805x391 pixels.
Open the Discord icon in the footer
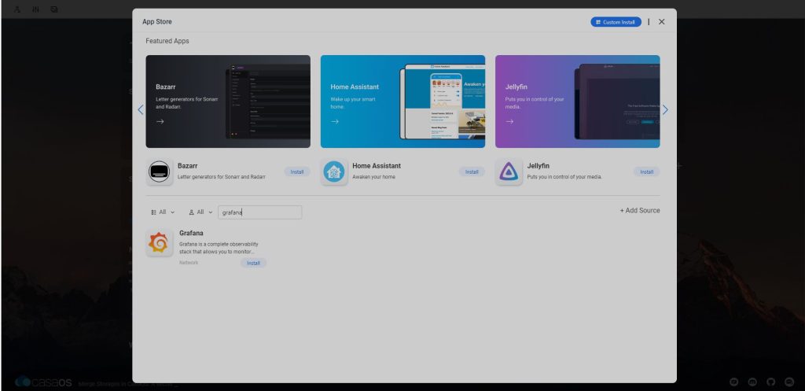click(752, 382)
